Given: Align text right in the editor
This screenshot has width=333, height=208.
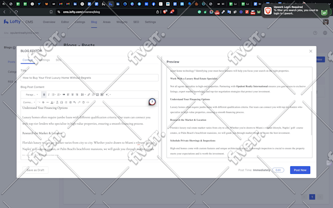Looking at the screenshot, I should [77, 94].
